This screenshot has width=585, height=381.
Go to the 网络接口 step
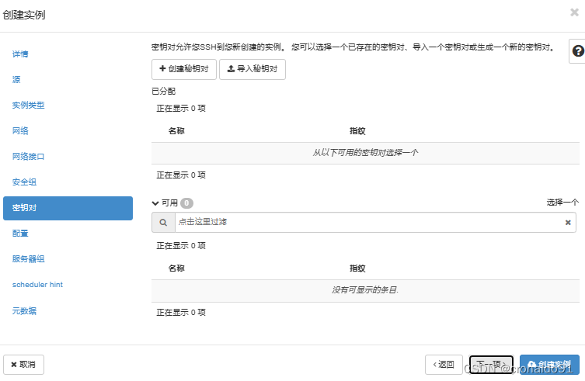point(28,157)
